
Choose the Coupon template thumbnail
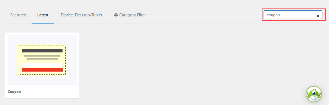pos(42,60)
